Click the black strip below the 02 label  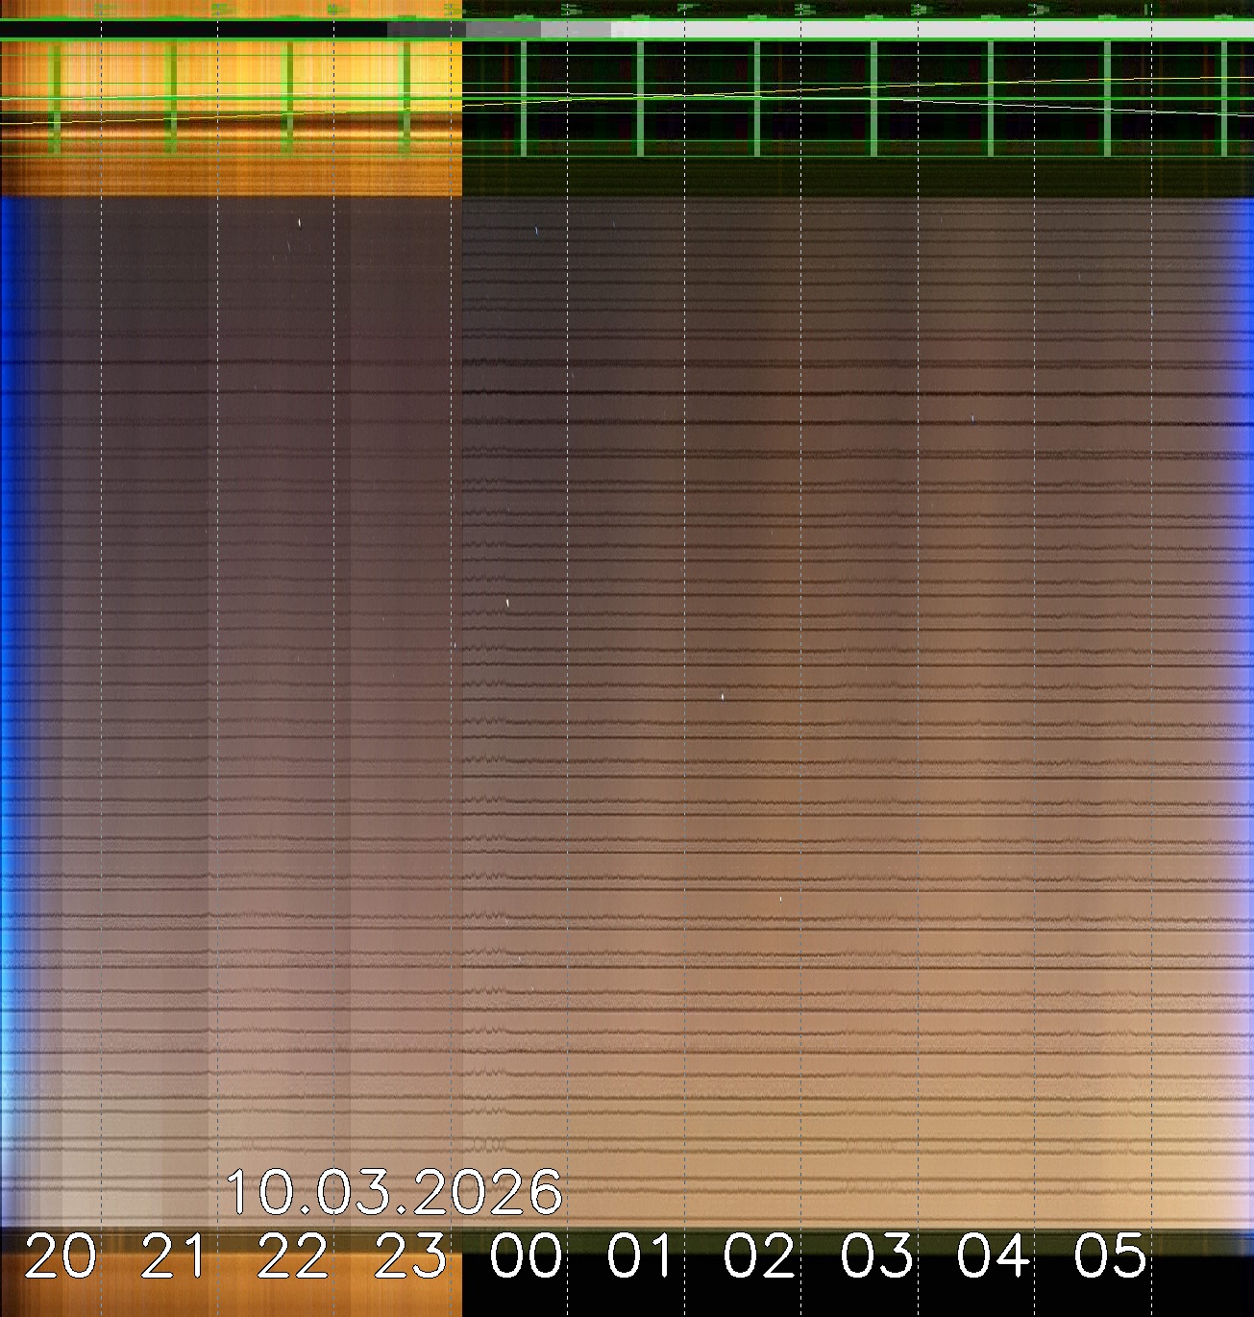(x=759, y=1300)
